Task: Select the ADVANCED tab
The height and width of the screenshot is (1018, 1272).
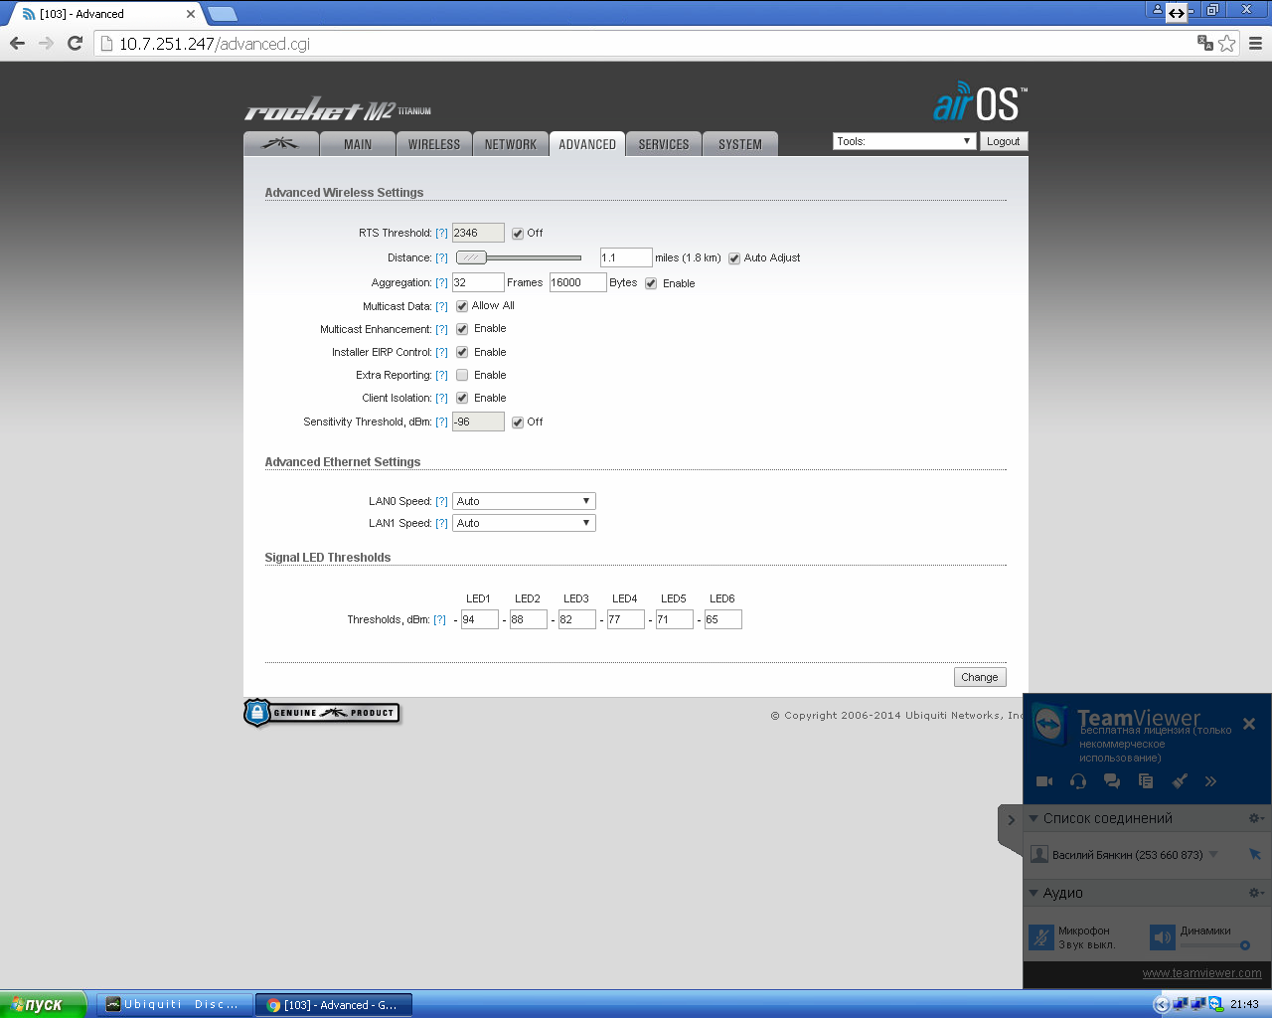Action: [587, 144]
